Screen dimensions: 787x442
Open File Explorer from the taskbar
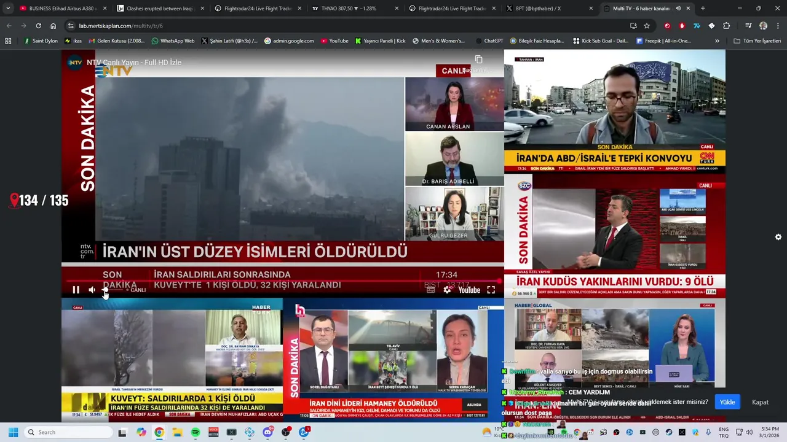177,432
